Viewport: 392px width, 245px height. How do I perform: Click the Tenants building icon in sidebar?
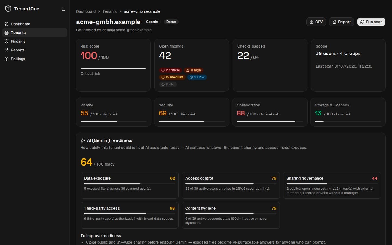click(7, 33)
